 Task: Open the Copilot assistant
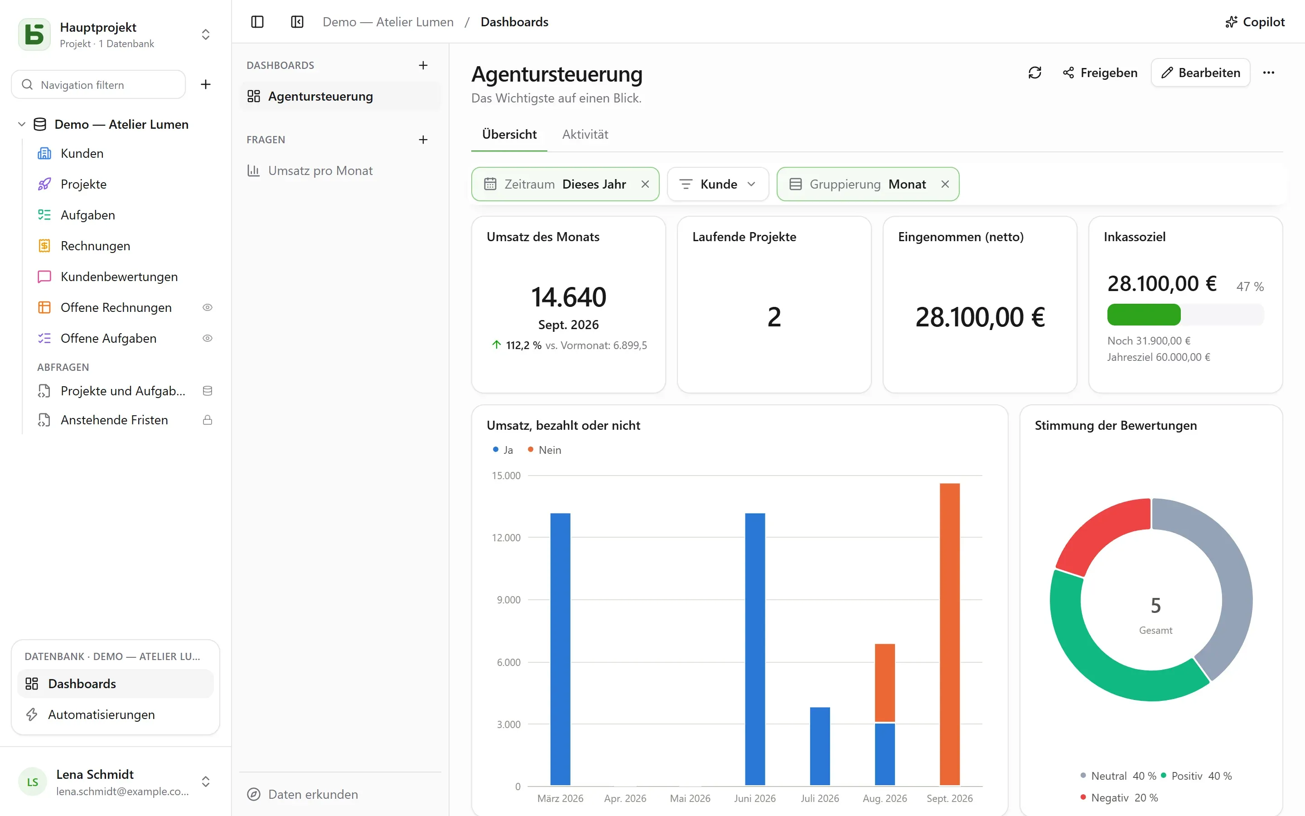pos(1255,22)
